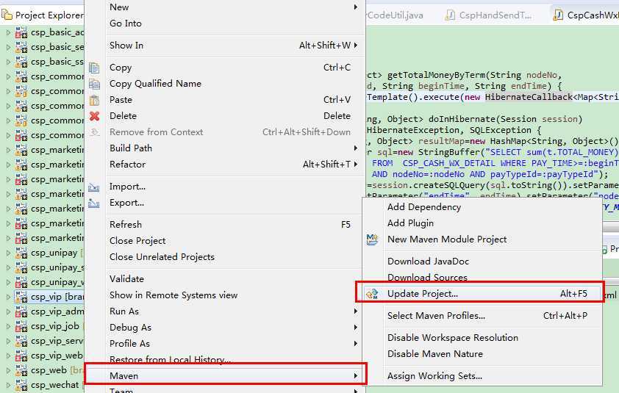Choose Download Sources
Image resolution: width=619 pixels, height=393 pixels.
click(482, 278)
